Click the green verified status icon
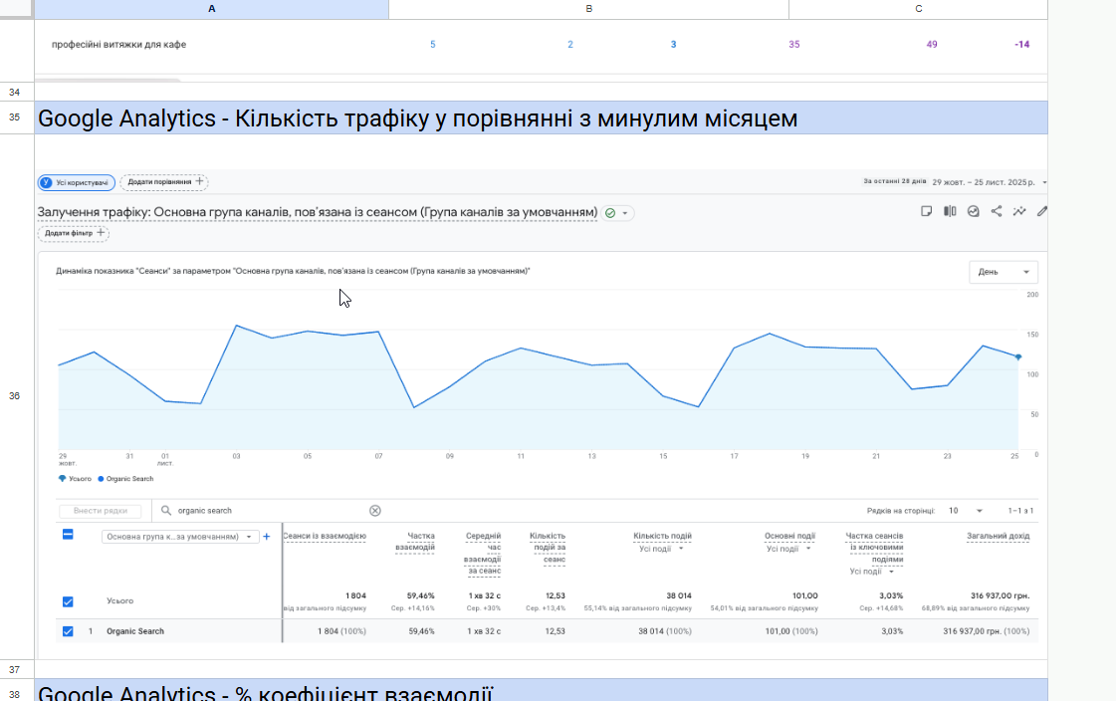This screenshot has height=701, width=1116. click(x=610, y=213)
